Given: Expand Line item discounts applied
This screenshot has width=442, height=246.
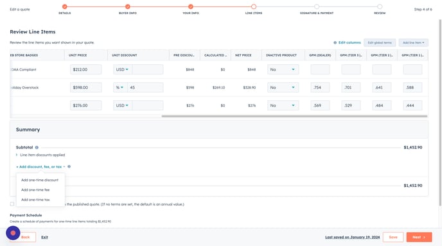Looking at the screenshot, I should 40,155.
